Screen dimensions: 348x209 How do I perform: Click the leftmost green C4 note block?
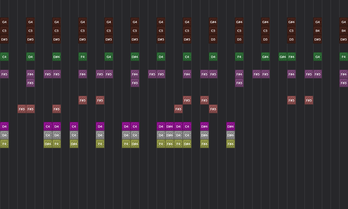point(4,57)
